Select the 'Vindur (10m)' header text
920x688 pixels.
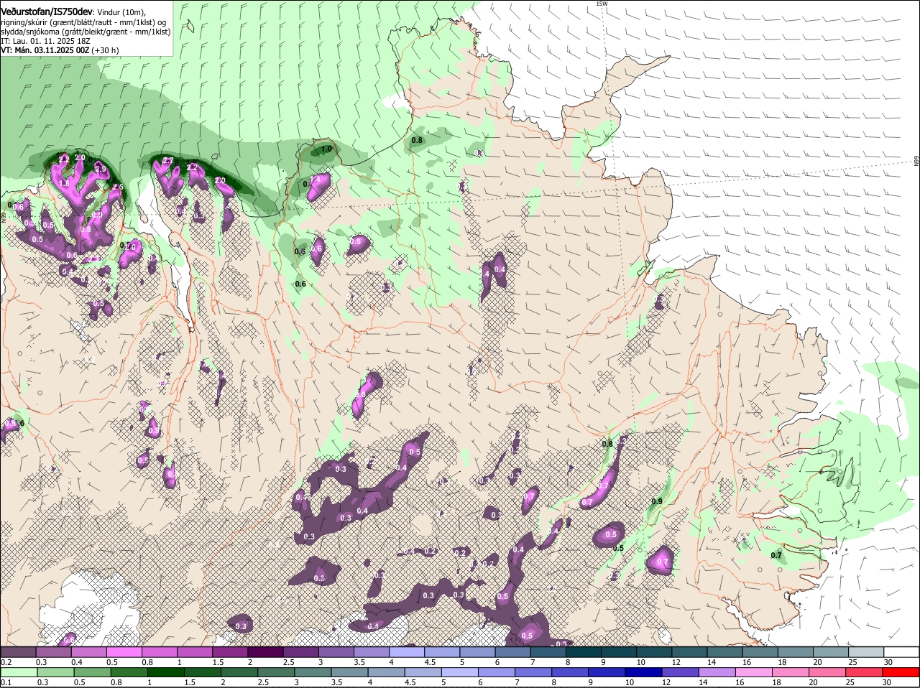click(x=120, y=13)
